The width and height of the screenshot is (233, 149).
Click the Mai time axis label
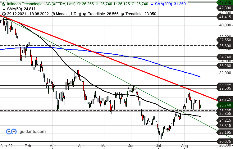coord(104,146)
